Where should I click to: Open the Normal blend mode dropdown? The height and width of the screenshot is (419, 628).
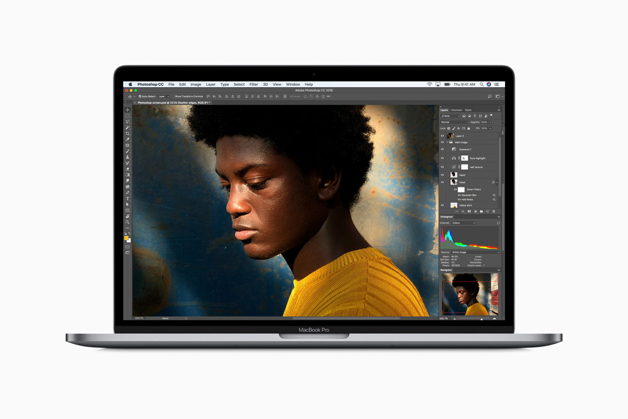tap(455, 122)
